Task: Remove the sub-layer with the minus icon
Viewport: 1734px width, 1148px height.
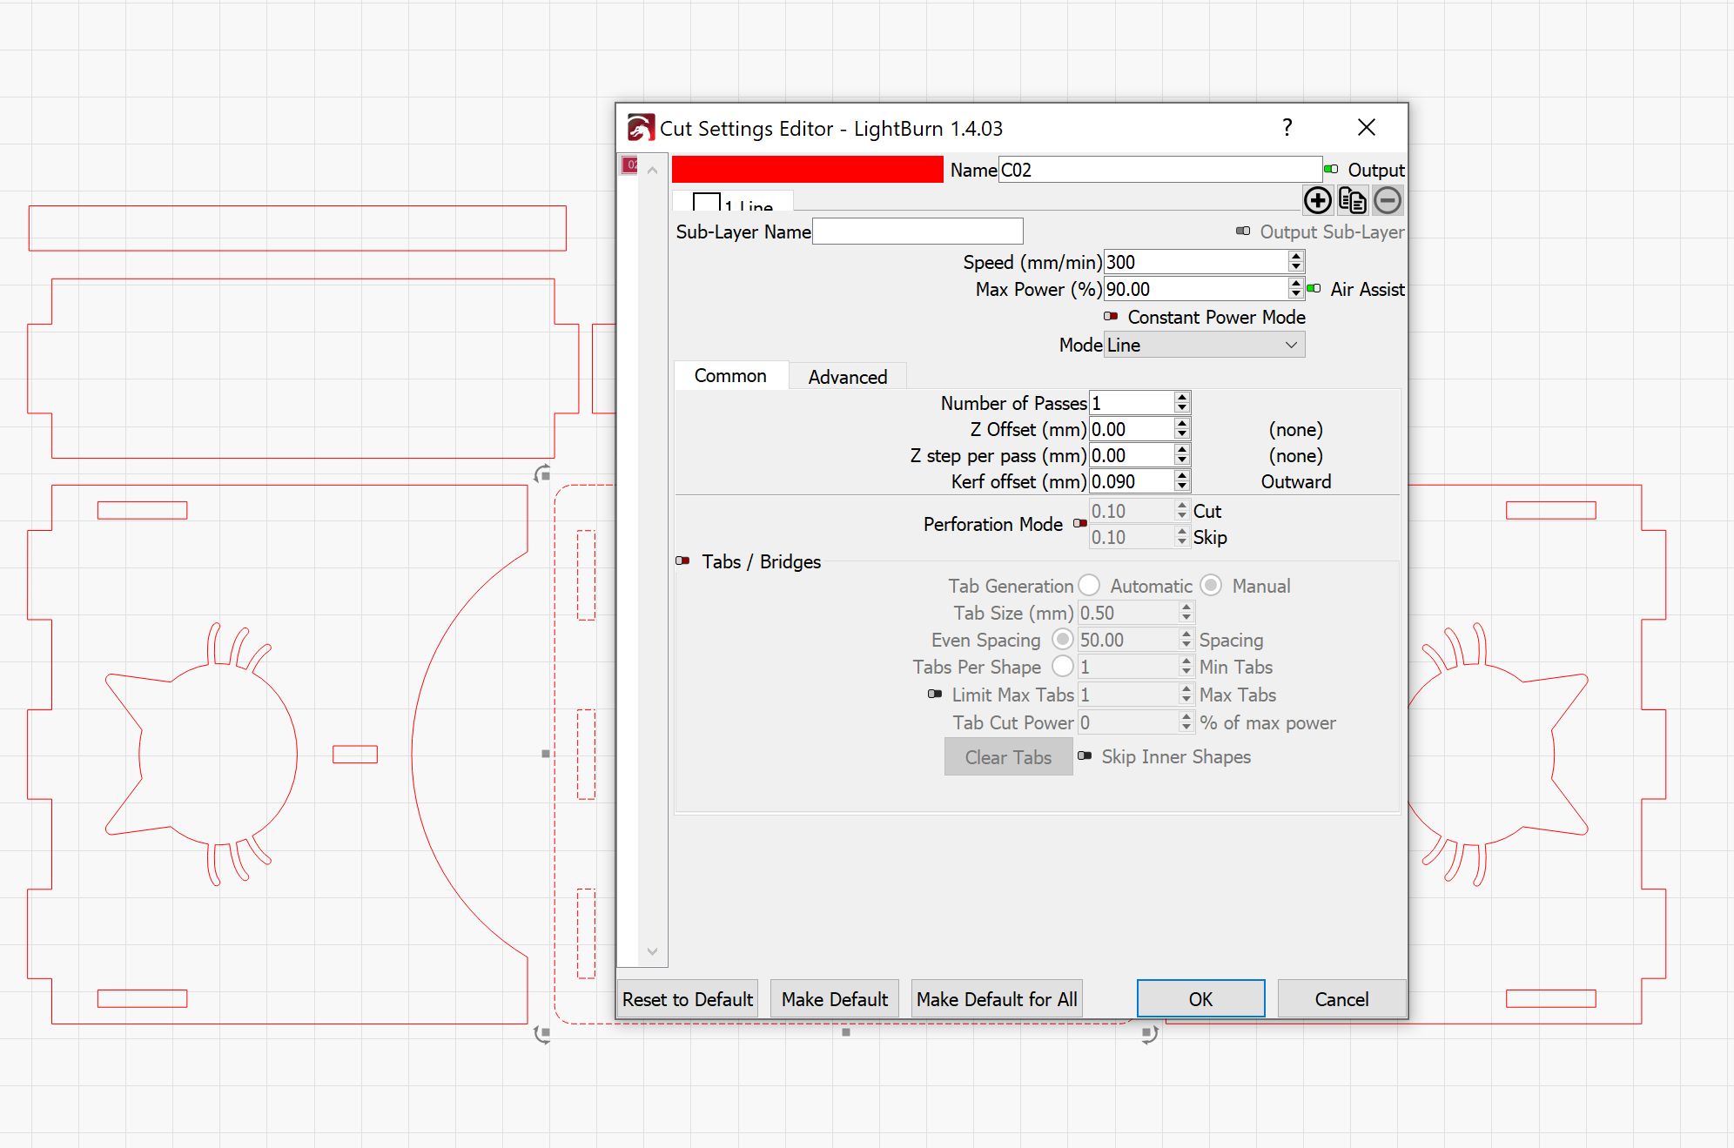Action: point(1387,199)
